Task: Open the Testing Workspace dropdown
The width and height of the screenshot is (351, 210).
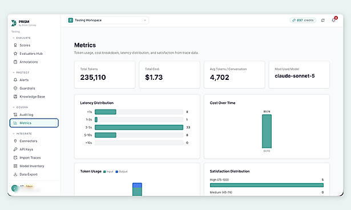Action: point(108,21)
